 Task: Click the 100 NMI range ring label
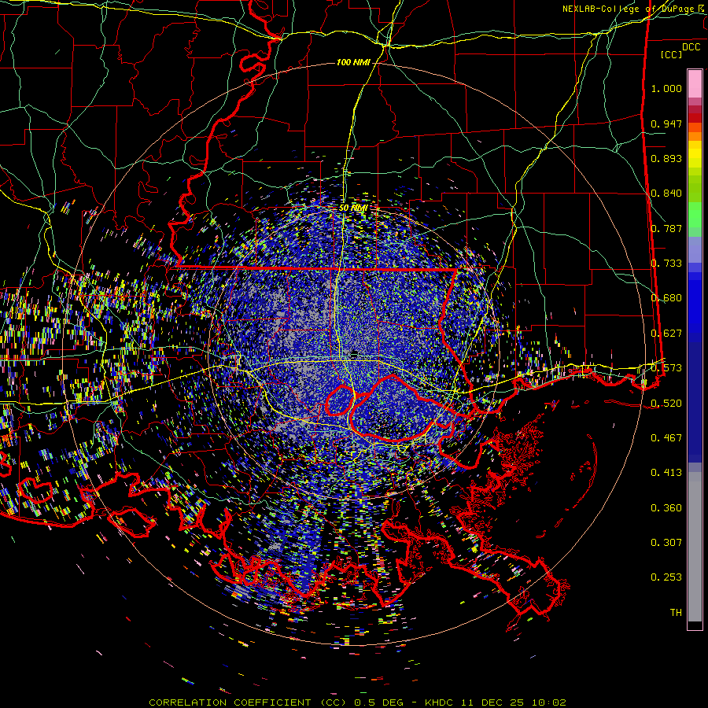coord(353,62)
